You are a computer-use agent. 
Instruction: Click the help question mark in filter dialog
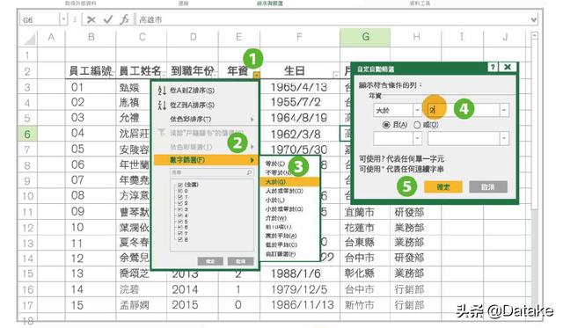click(493, 67)
